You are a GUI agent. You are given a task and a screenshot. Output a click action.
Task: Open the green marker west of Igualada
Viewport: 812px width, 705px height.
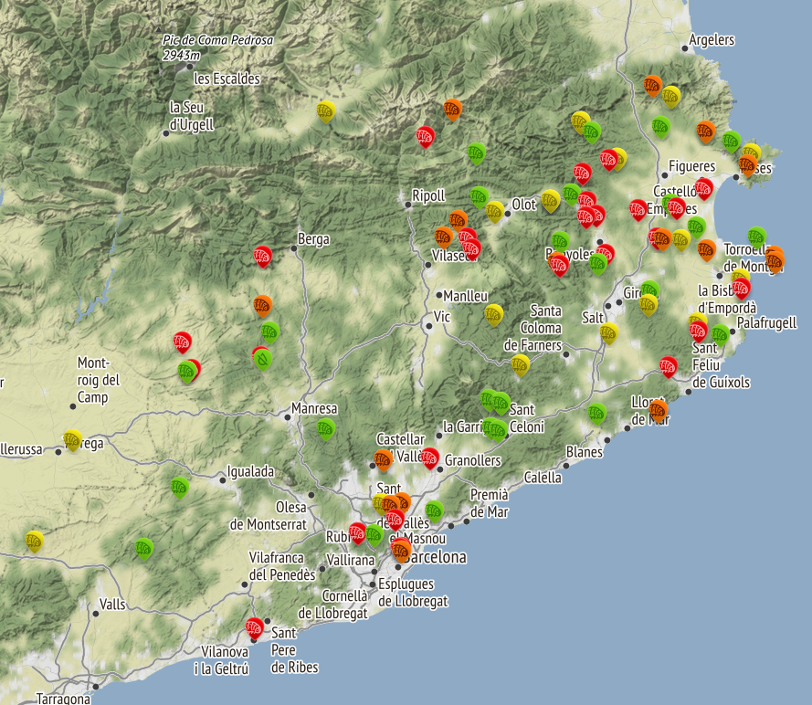[180, 486]
